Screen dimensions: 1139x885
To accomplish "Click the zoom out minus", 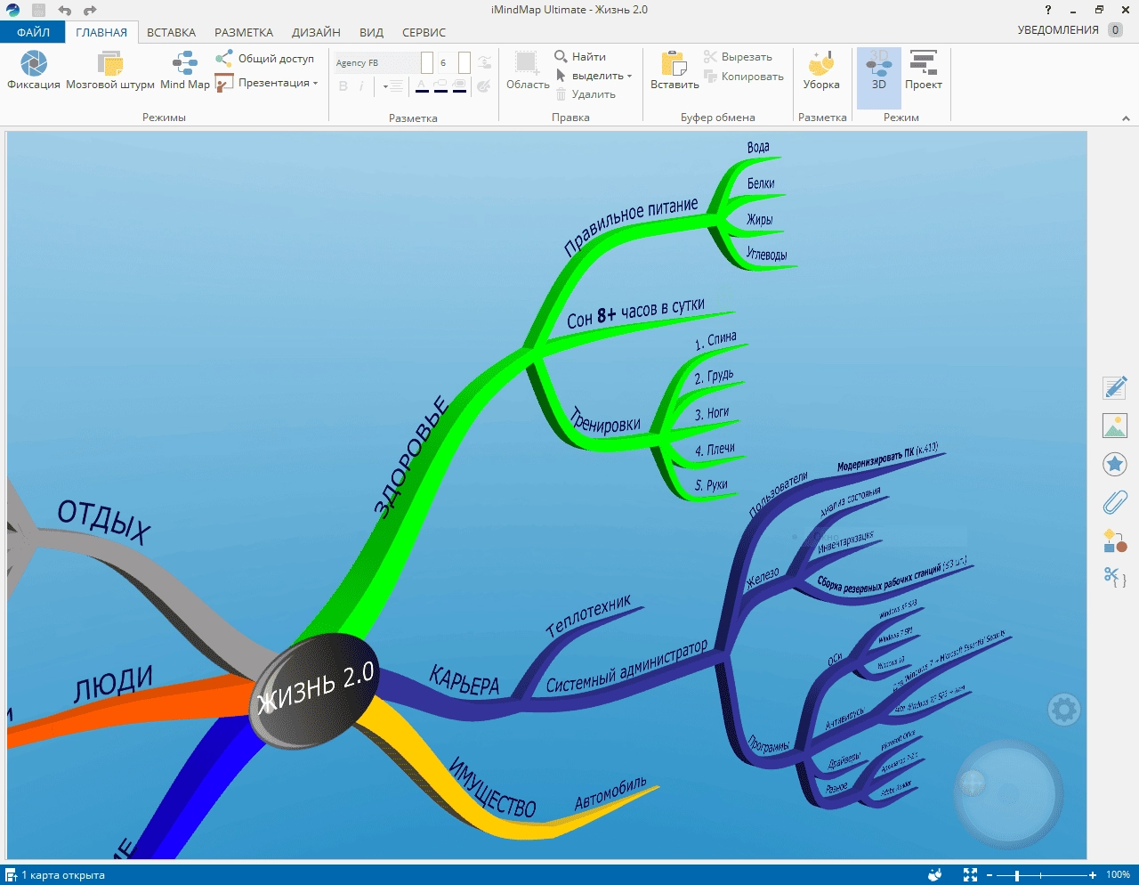I will pos(990,875).
